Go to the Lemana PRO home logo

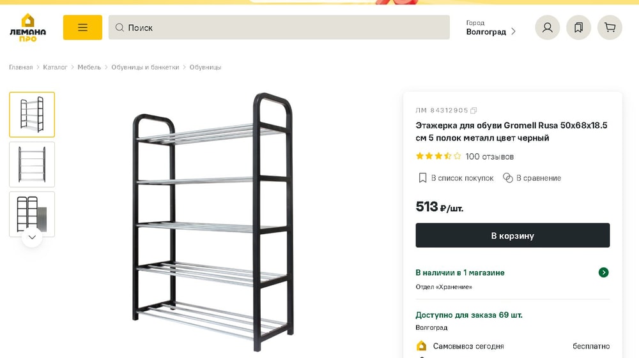coord(27,27)
